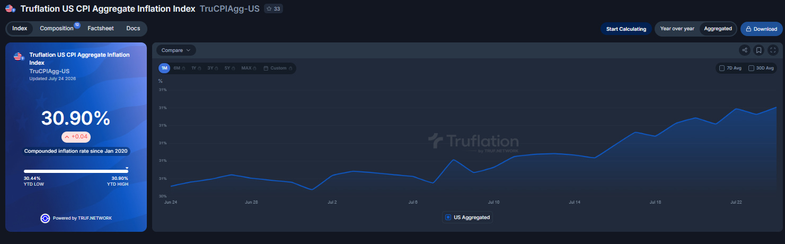Click the Start Calculating button
Screen dimensions: 785x244
point(626,29)
